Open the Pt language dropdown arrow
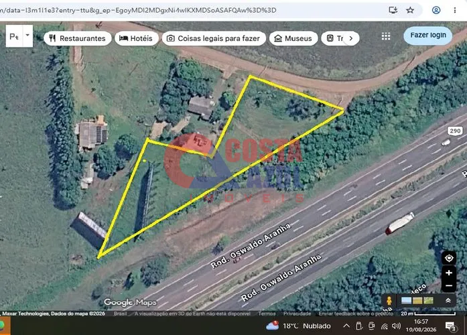 [27, 36]
